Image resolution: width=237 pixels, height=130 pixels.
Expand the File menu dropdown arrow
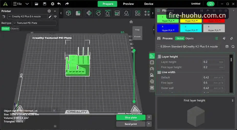tap(27, 4)
